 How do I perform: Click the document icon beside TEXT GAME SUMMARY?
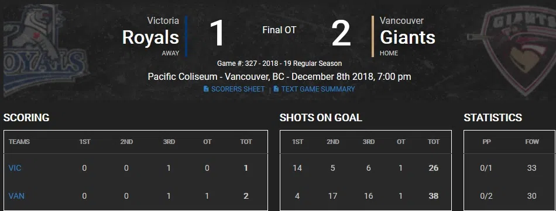[276, 89]
